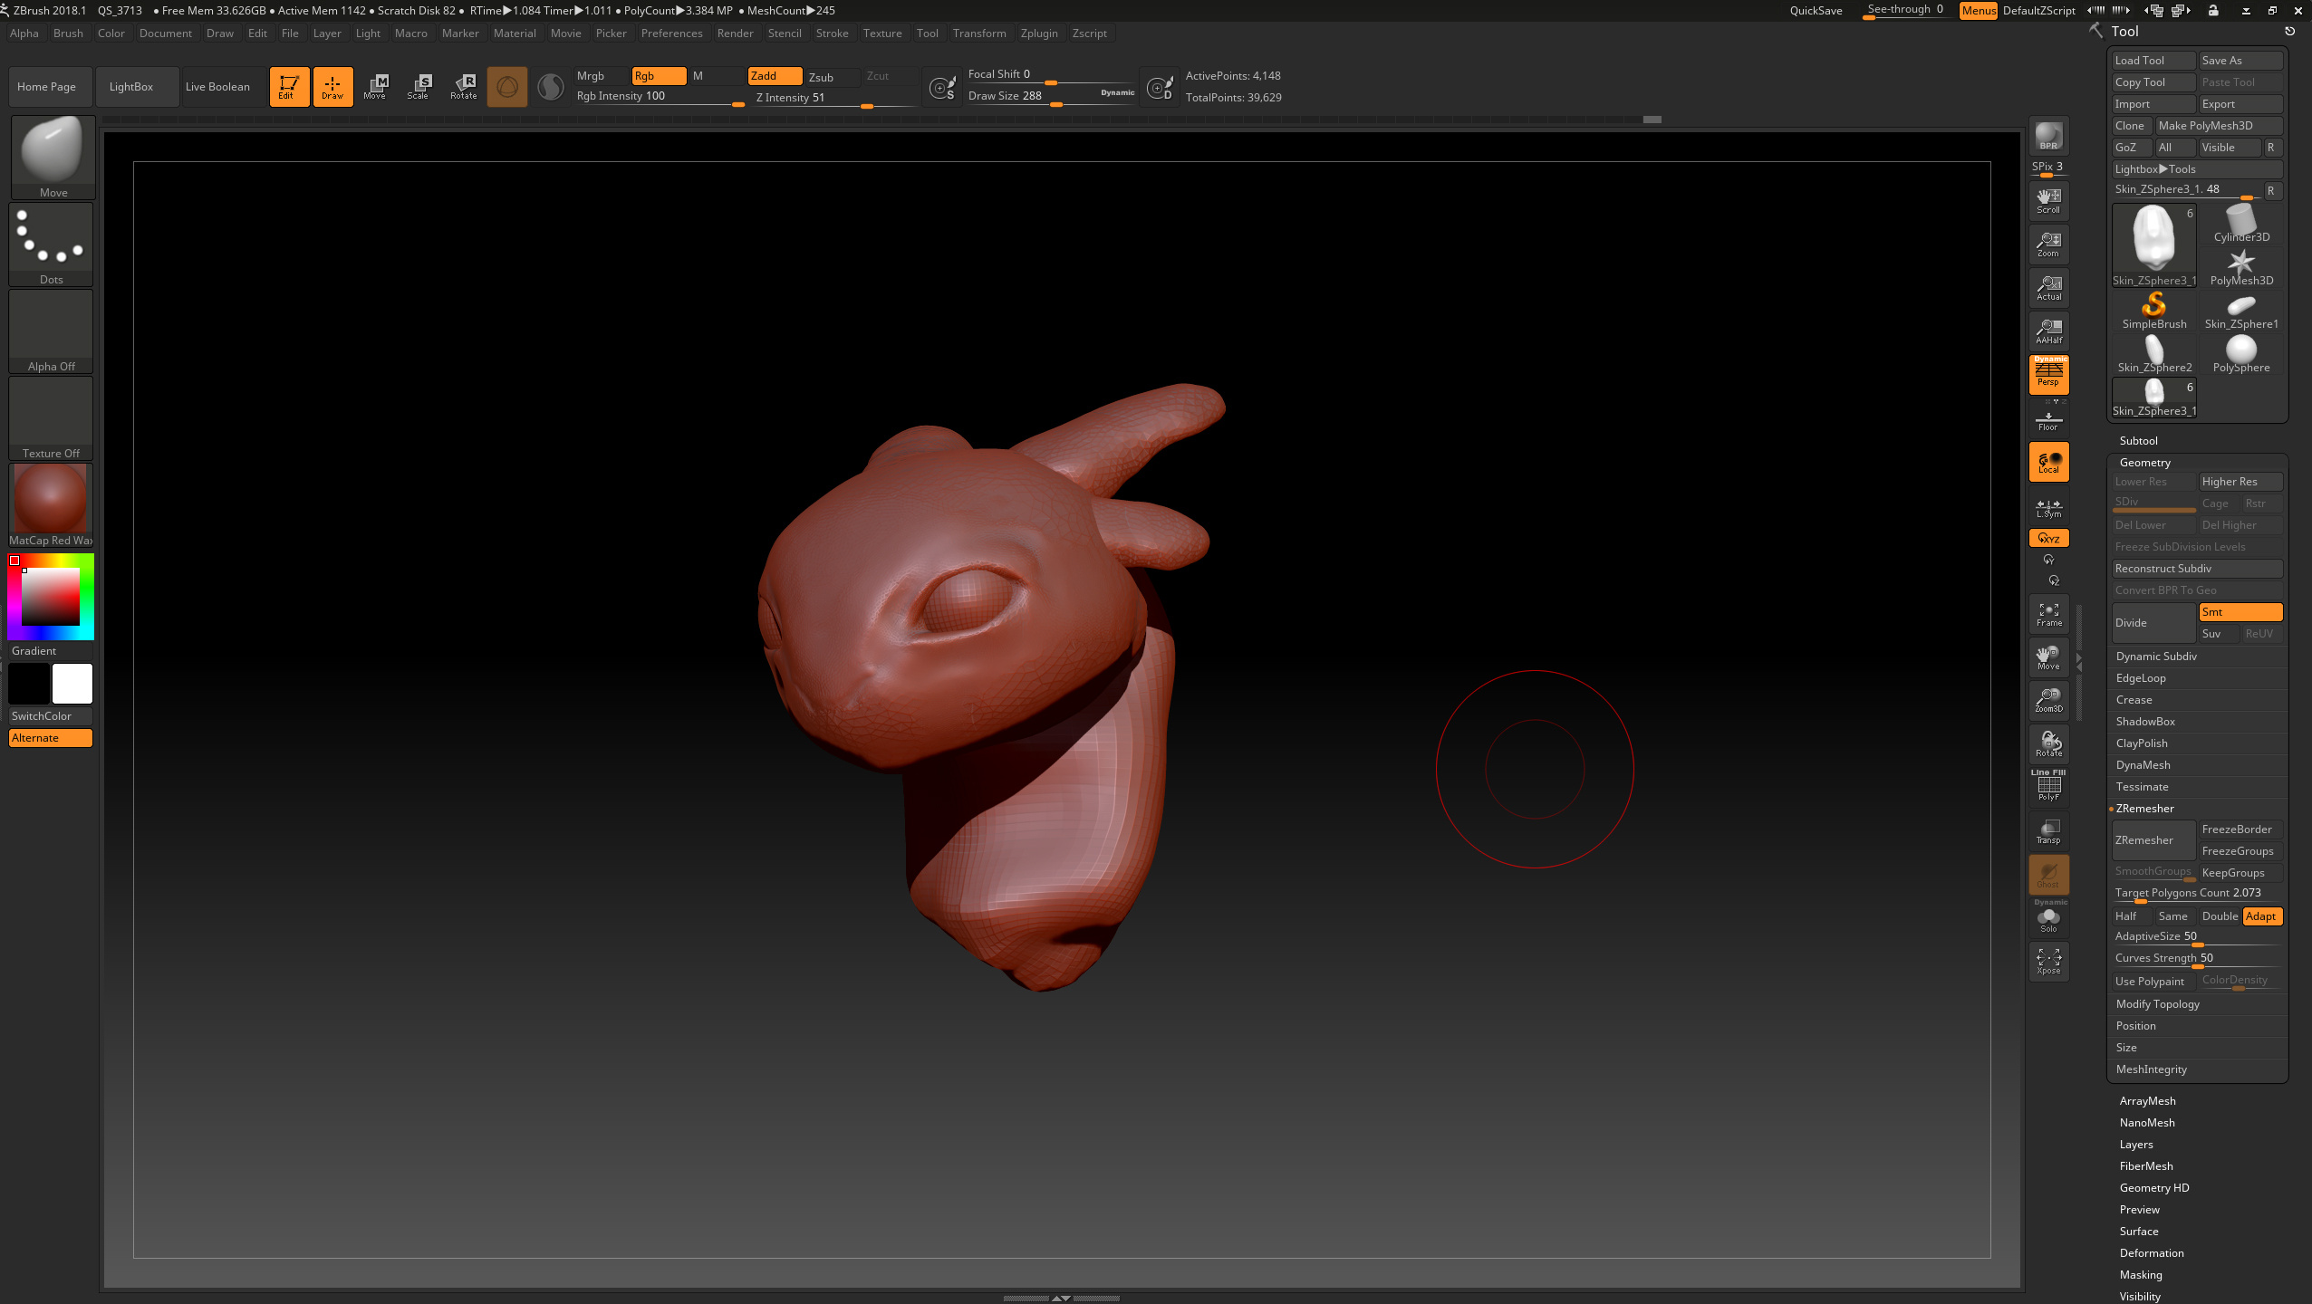Viewport: 2312px width, 1304px height.
Task: Click the LightBox button
Action: (131, 87)
